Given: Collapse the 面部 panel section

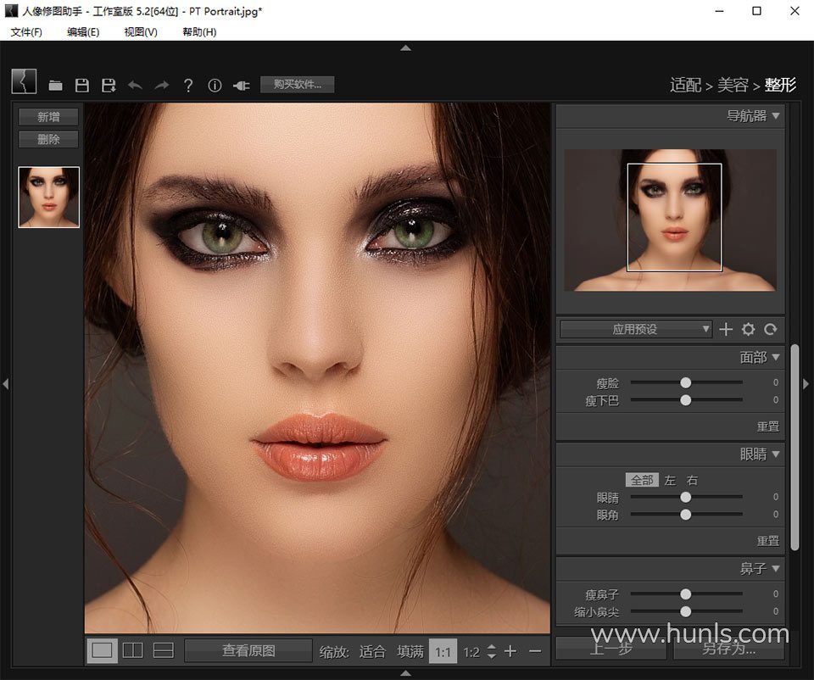Looking at the screenshot, I should 775,357.
